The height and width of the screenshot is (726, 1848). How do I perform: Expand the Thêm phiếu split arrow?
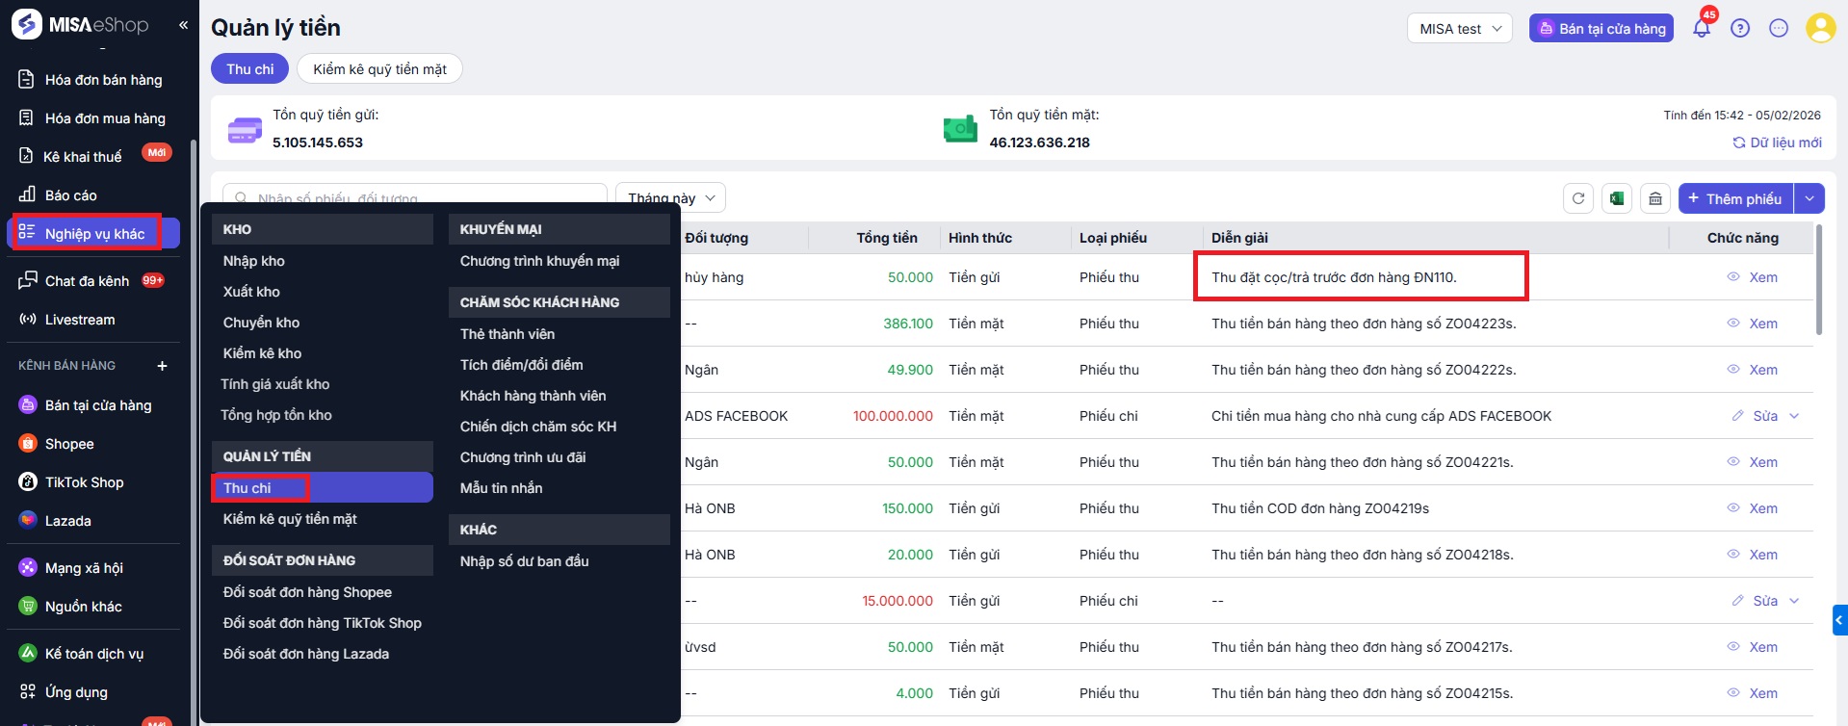point(1810,198)
